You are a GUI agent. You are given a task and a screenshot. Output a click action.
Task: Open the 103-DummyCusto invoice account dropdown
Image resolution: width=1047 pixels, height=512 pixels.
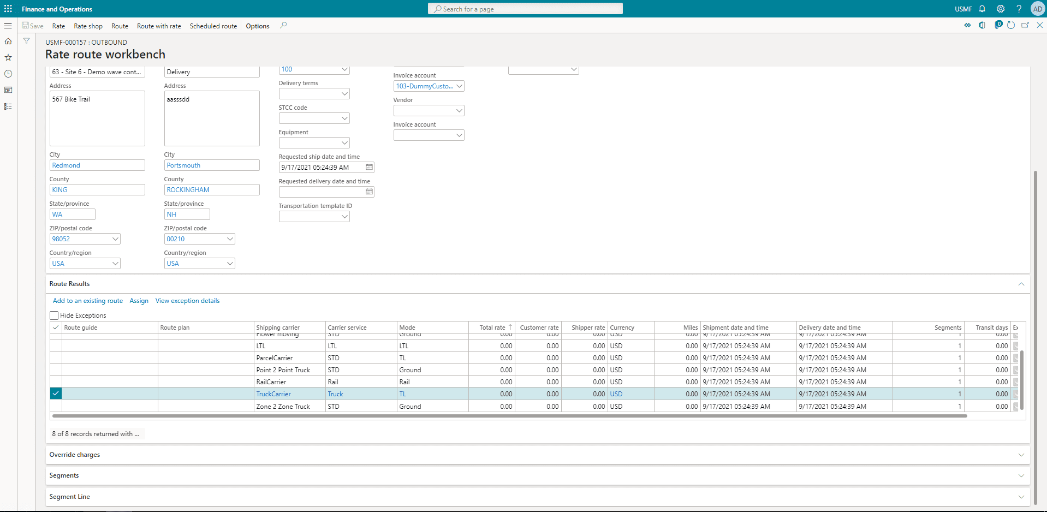click(459, 86)
